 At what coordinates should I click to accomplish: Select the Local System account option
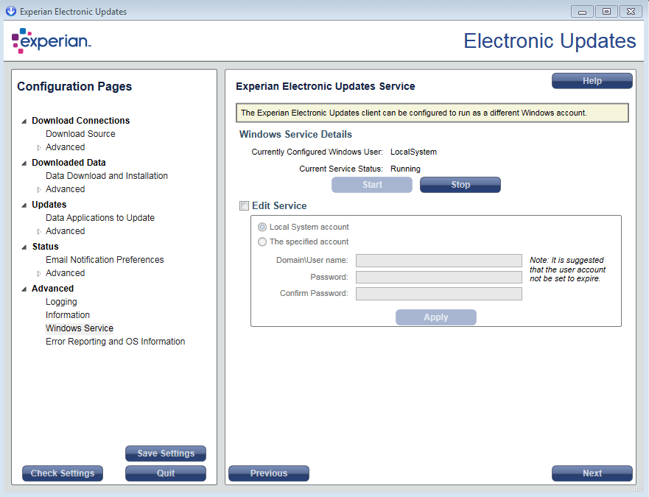pos(262,228)
